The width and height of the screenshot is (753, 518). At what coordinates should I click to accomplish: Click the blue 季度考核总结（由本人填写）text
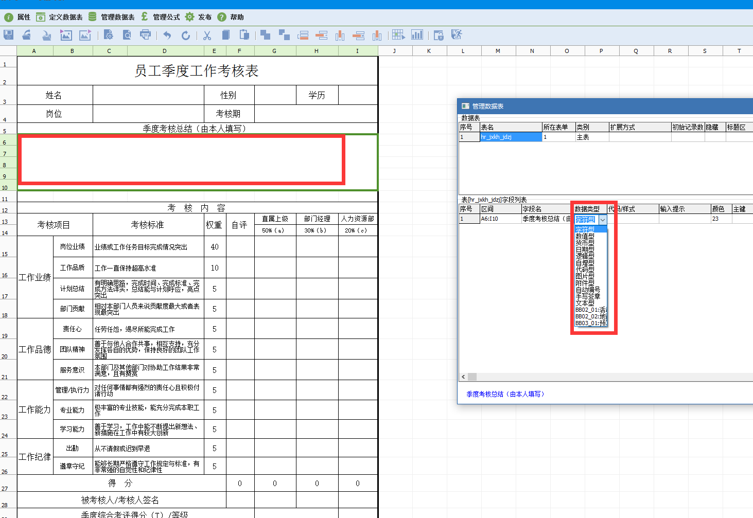505,394
